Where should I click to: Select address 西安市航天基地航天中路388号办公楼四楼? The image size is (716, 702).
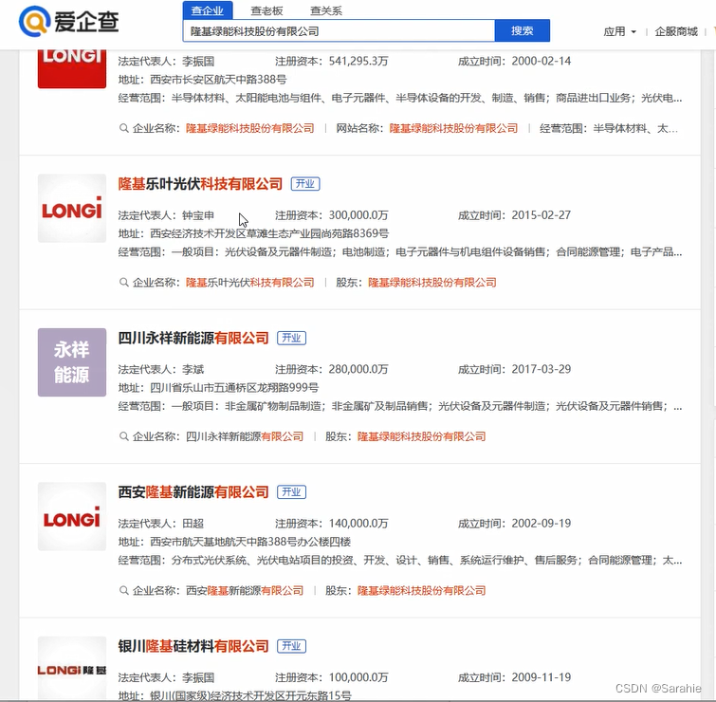[250, 542]
